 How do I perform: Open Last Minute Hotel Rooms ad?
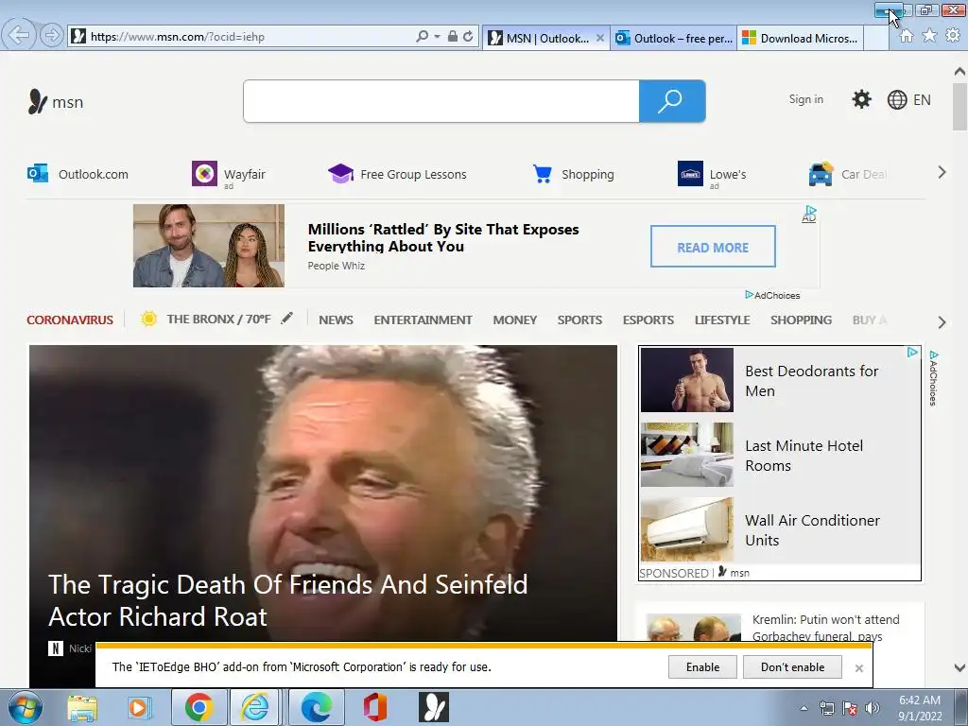[804, 456]
